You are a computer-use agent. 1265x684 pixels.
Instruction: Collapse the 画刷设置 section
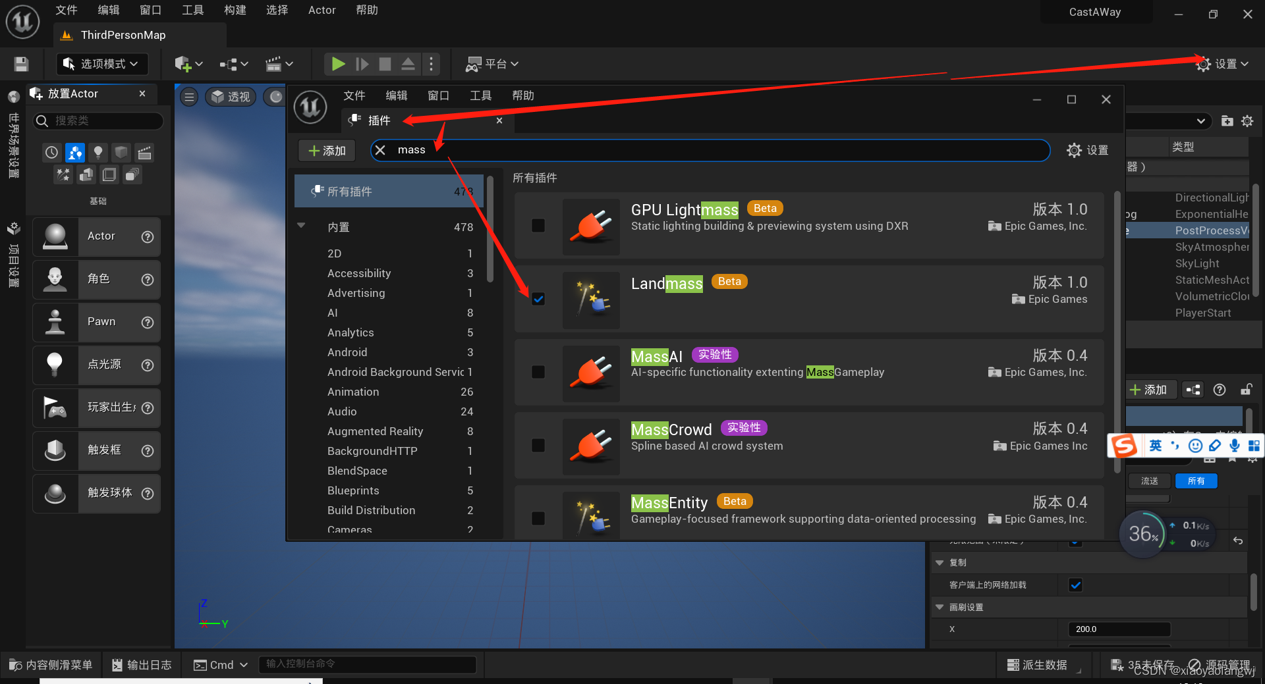click(x=940, y=607)
